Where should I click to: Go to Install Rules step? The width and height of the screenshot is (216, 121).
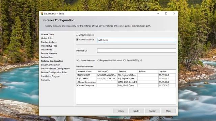click(47, 50)
